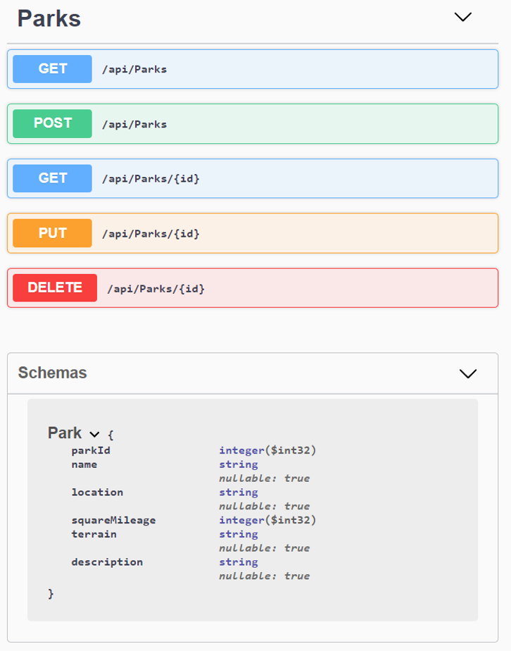Open the PUT /api/Parks/{id} path link
The width and height of the screenshot is (511, 651).
click(151, 233)
